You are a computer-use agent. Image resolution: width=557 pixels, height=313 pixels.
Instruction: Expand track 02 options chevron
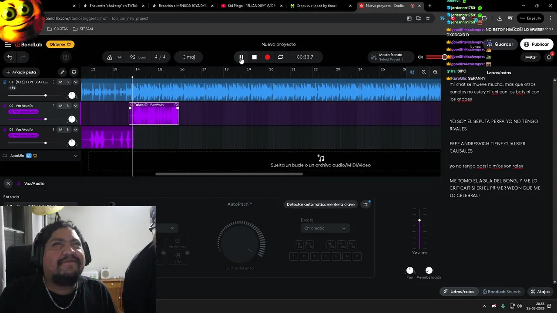click(x=75, y=106)
